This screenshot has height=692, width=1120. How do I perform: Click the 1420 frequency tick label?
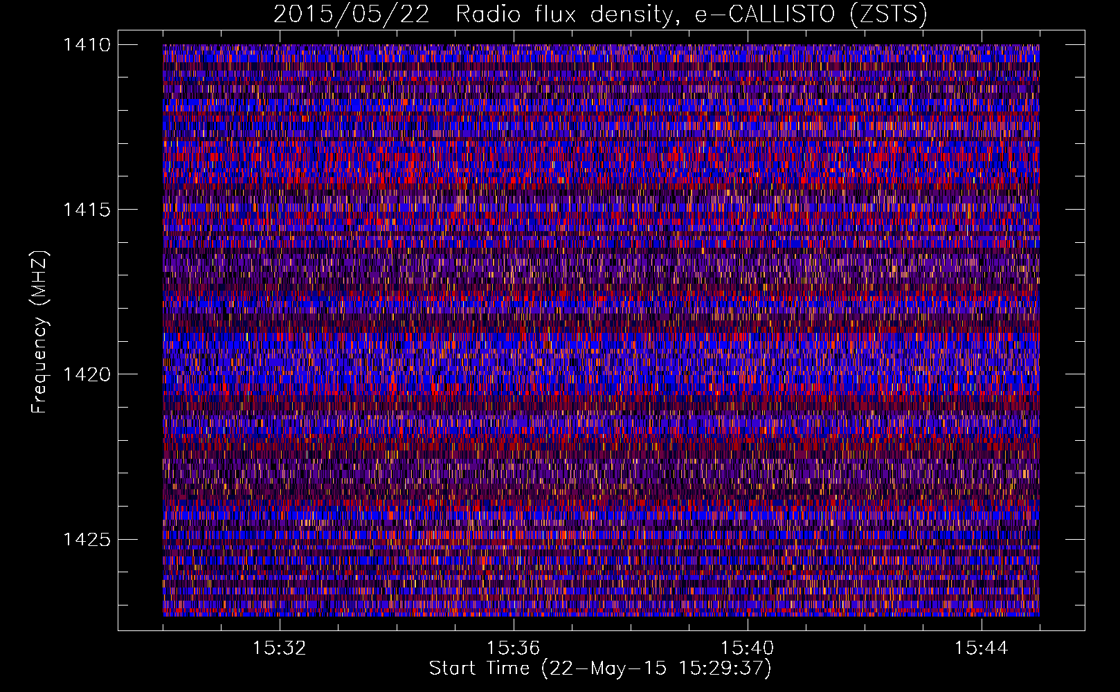coord(87,374)
